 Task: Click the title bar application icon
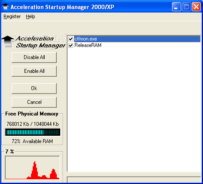tap(6, 6)
